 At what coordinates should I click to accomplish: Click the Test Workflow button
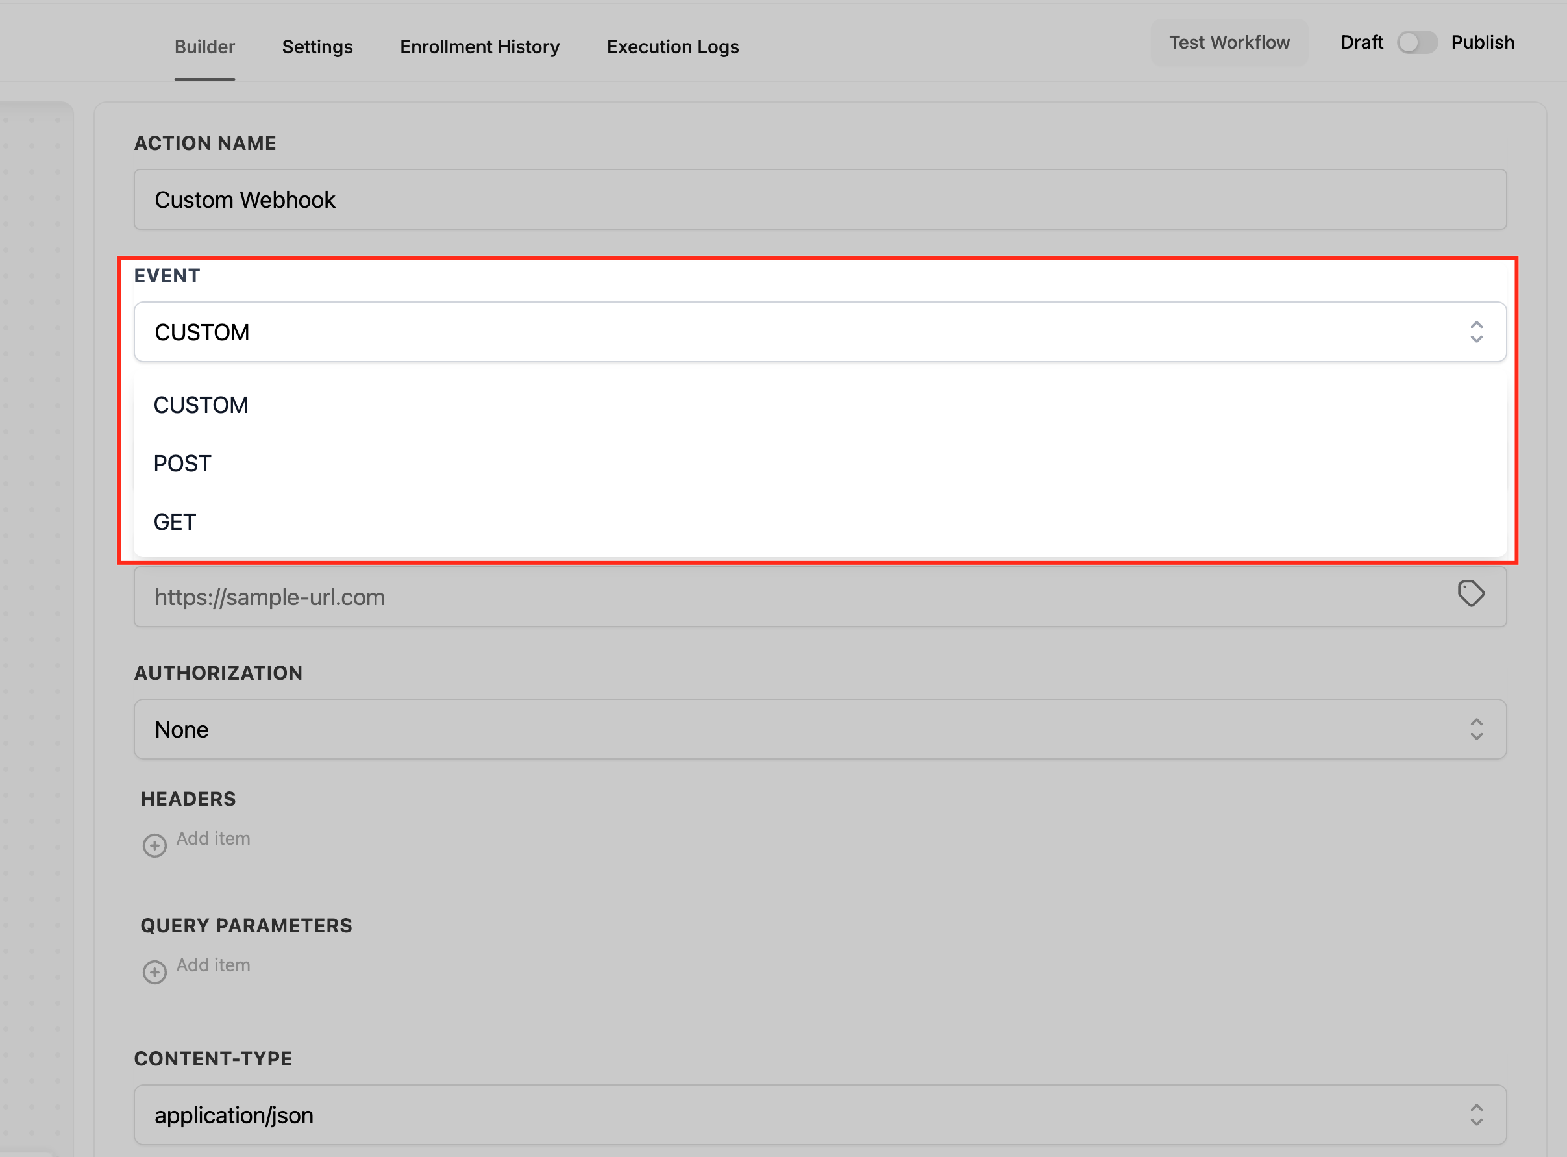tap(1229, 43)
